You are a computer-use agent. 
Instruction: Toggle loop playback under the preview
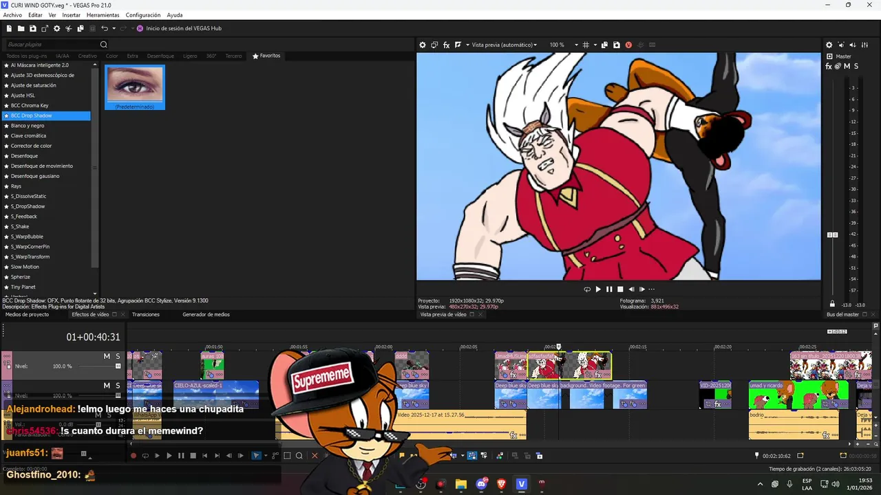pos(587,289)
